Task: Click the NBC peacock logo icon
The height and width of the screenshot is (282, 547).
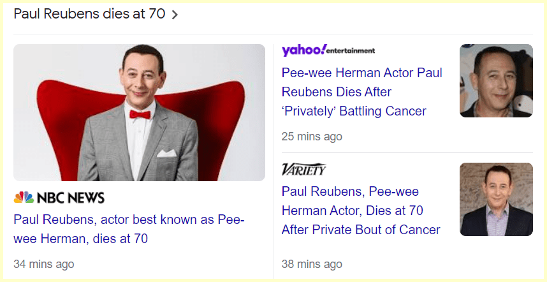Action: pyautogui.click(x=24, y=197)
